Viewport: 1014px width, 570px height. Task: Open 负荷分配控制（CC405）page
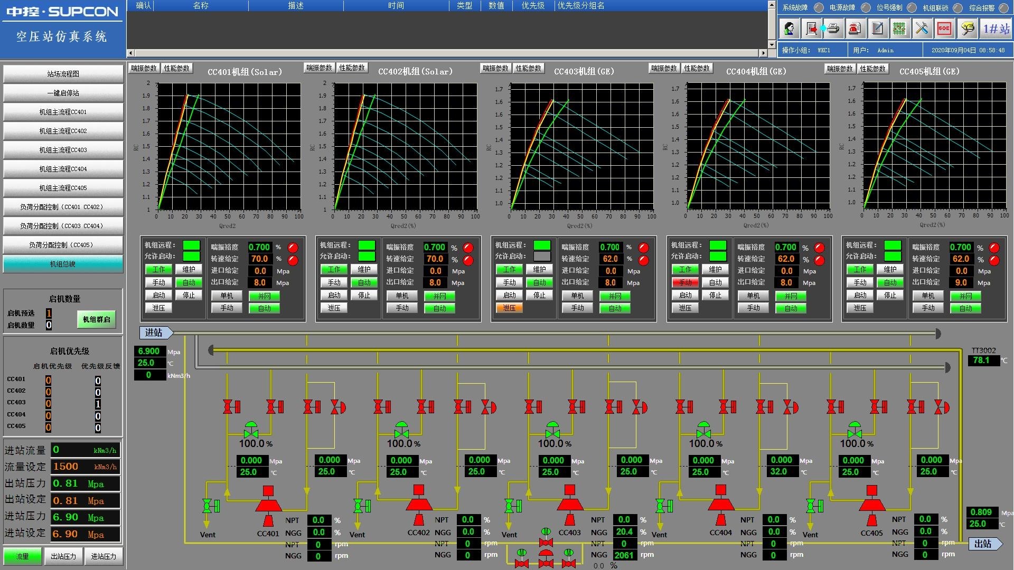63,245
